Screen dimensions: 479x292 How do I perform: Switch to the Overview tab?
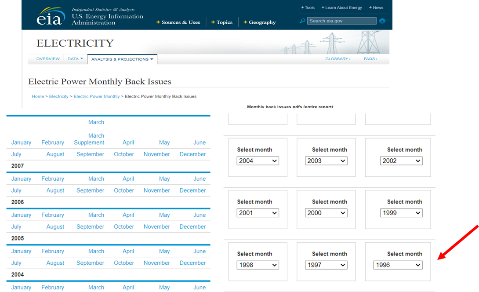[x=48, y=59]
